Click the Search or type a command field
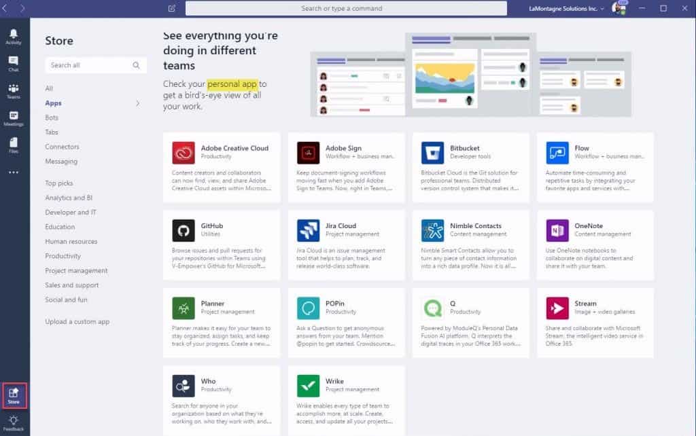 coord(347,8)
